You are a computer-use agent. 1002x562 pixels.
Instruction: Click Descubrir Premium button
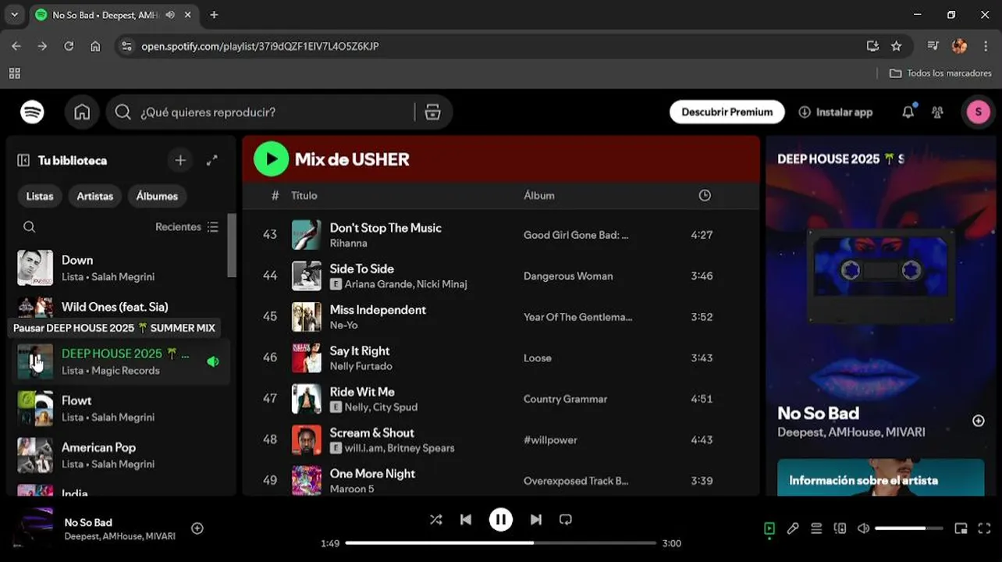tap(727, 112)
